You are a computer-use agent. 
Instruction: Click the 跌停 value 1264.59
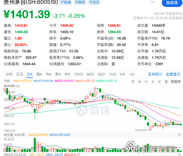click(114, 32)
